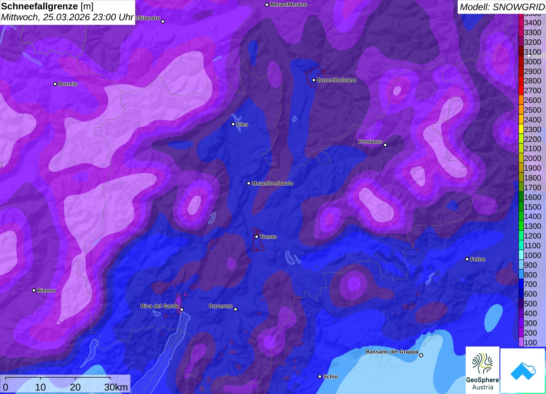This screenshot has width=546, height=394.
Task: Pick the 2000 m olive legend swatch
Action: (x=521, y=158)
